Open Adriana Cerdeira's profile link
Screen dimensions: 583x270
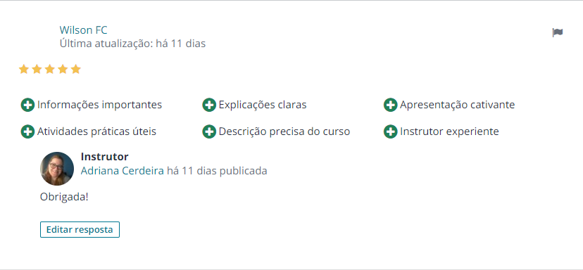tap(123, 171)
